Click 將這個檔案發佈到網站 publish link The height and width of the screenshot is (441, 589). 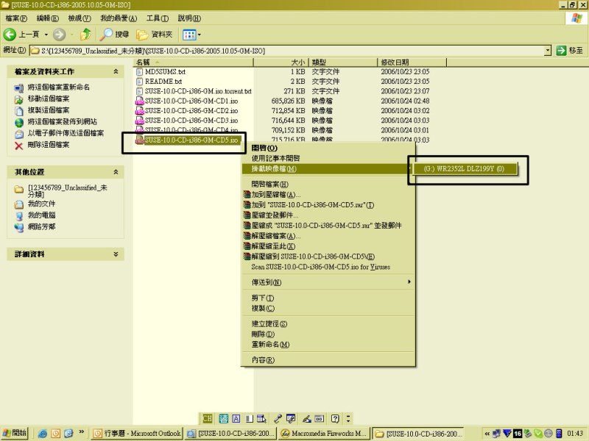pyautogui.click(x=63, y=121)
